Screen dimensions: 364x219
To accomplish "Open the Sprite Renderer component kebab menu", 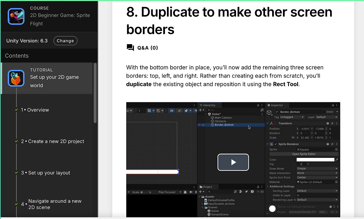I will (x=337, y=144).
